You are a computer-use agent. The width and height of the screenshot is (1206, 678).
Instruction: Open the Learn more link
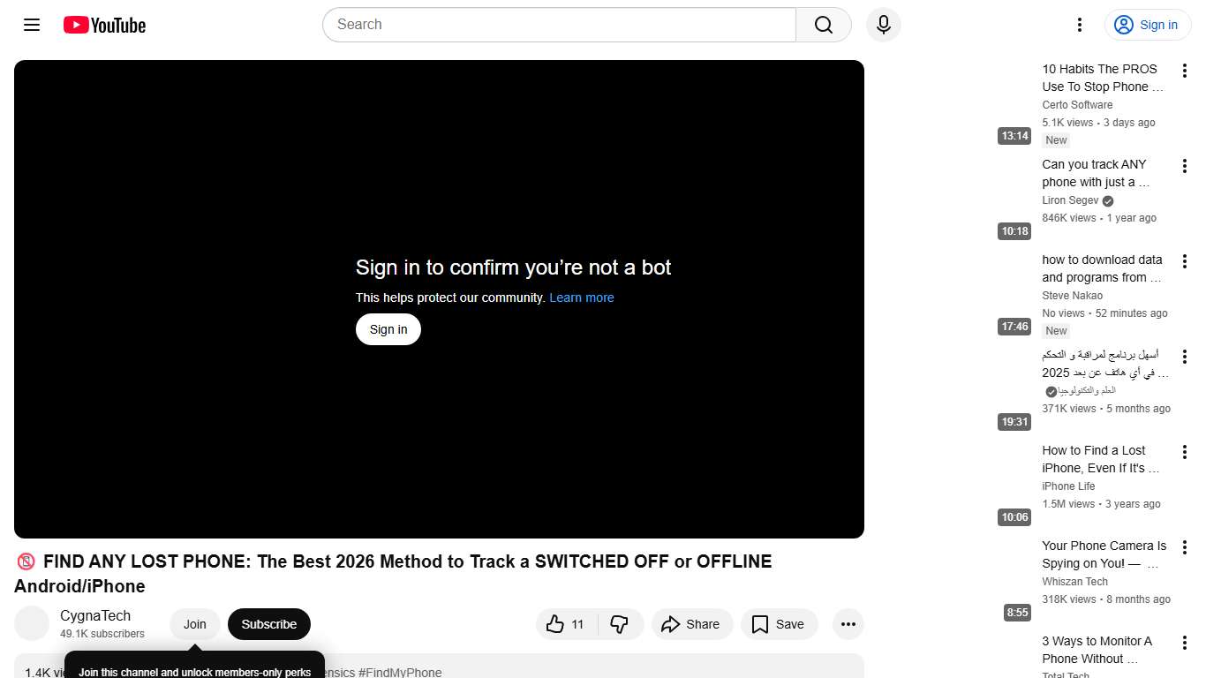[x=582, y=298]
